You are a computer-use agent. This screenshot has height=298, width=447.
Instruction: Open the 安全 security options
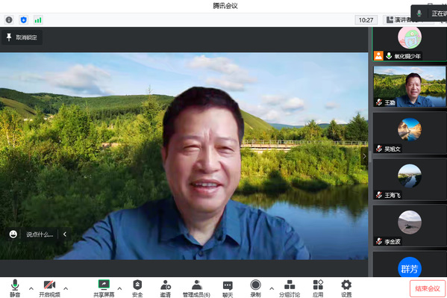pos(137,288)
